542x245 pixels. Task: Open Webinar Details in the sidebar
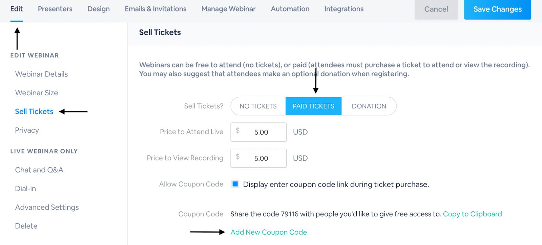(x=41, y=74)
